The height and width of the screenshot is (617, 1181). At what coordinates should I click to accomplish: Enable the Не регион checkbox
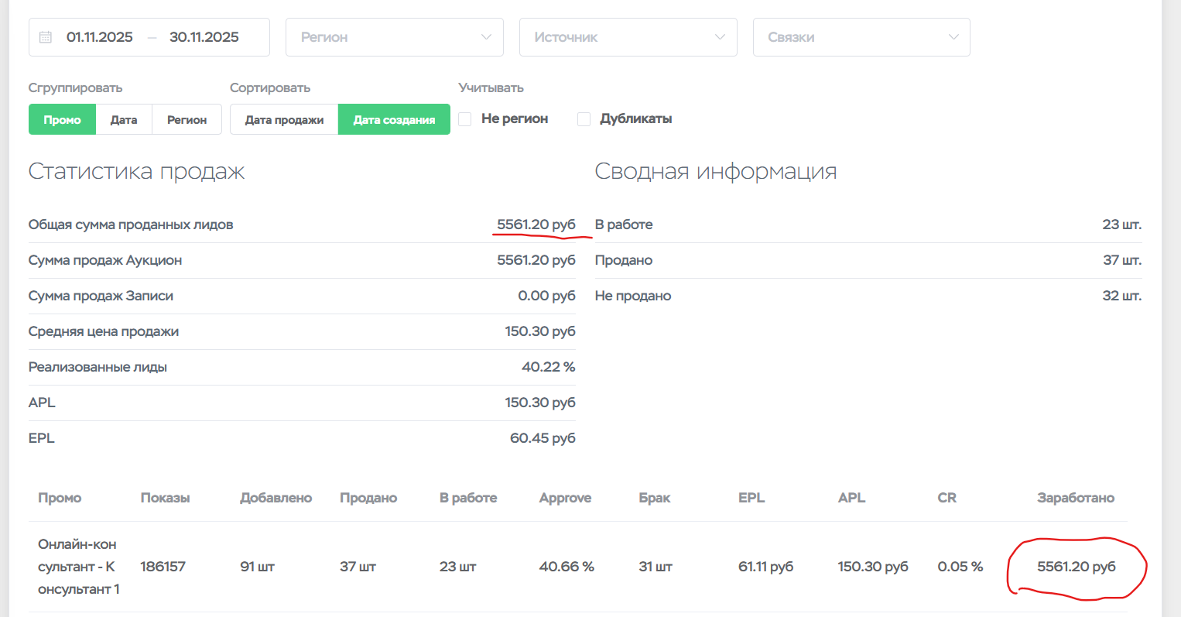click(x=465, y=119)
